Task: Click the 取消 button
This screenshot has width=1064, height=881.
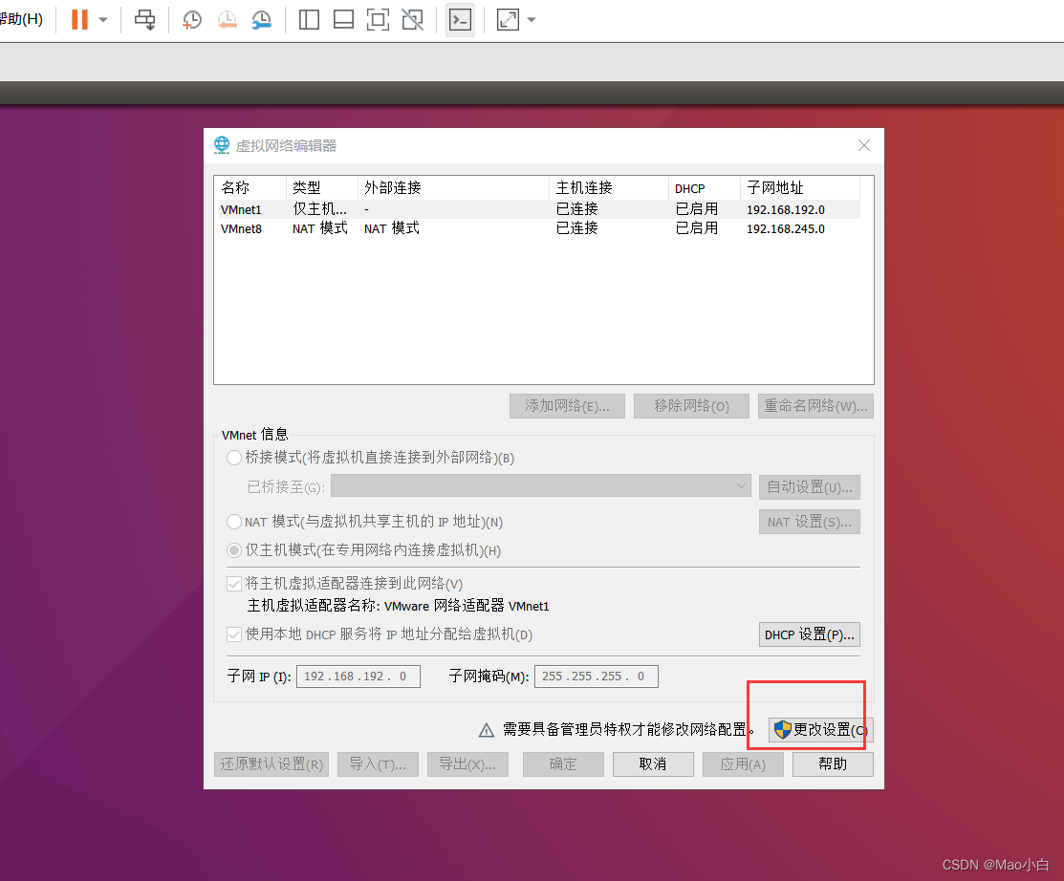Action: 653,764
